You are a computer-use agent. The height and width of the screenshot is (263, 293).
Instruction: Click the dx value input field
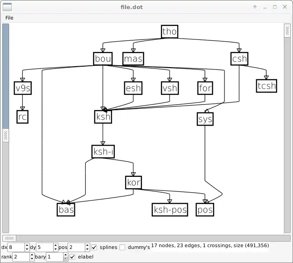[16, 247]
